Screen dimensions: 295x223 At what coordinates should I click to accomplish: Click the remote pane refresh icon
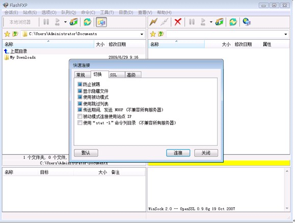233,22
